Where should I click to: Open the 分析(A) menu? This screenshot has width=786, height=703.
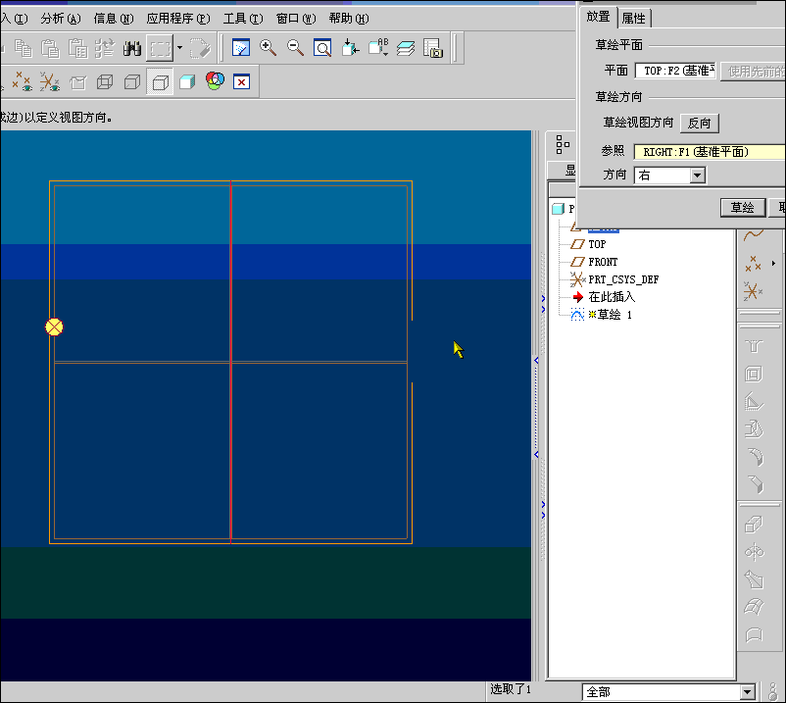pyautogui.click(x=61, y=19)
